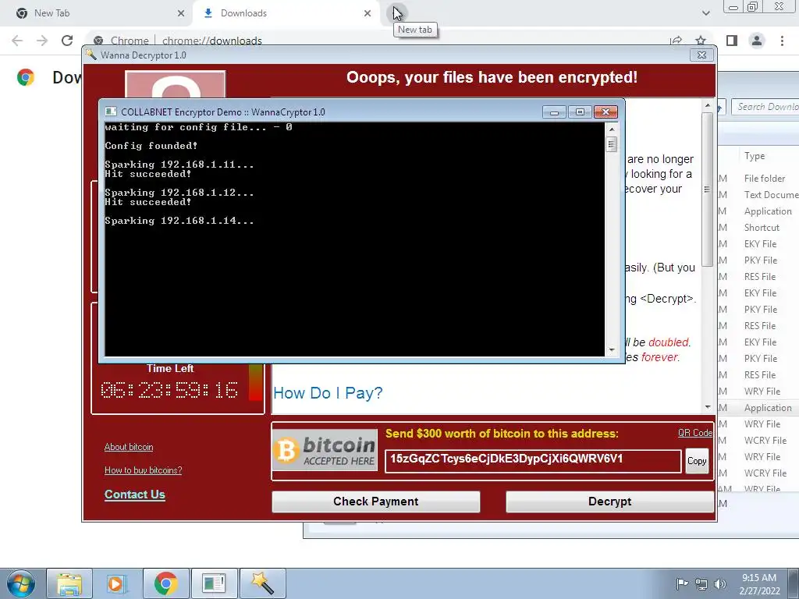Click the Wanna Decryptor wand taskbar icon
Image resolution: width=799 pixels, height=599 pixels.
click(262, 583)
